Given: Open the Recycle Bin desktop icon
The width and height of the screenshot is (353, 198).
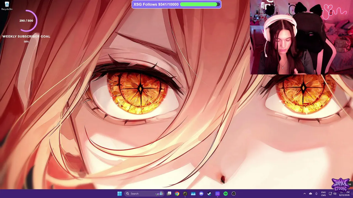Looking at the screenshot, I should [7, 6].
